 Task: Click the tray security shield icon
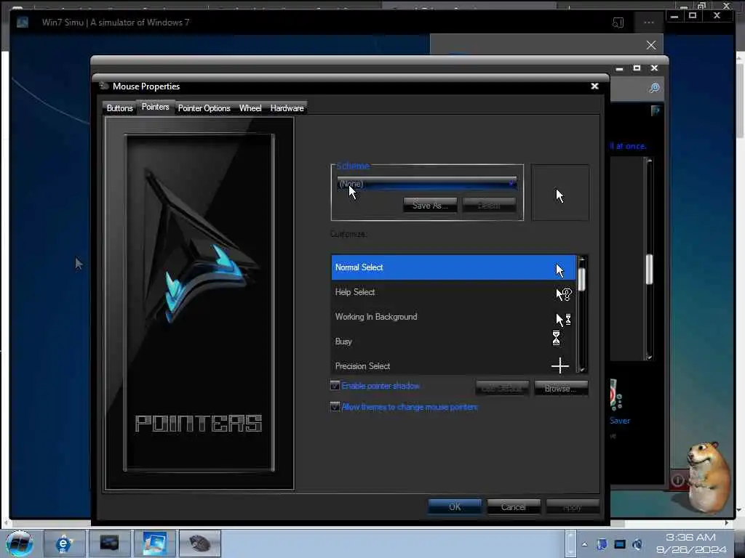click(602, 544)
